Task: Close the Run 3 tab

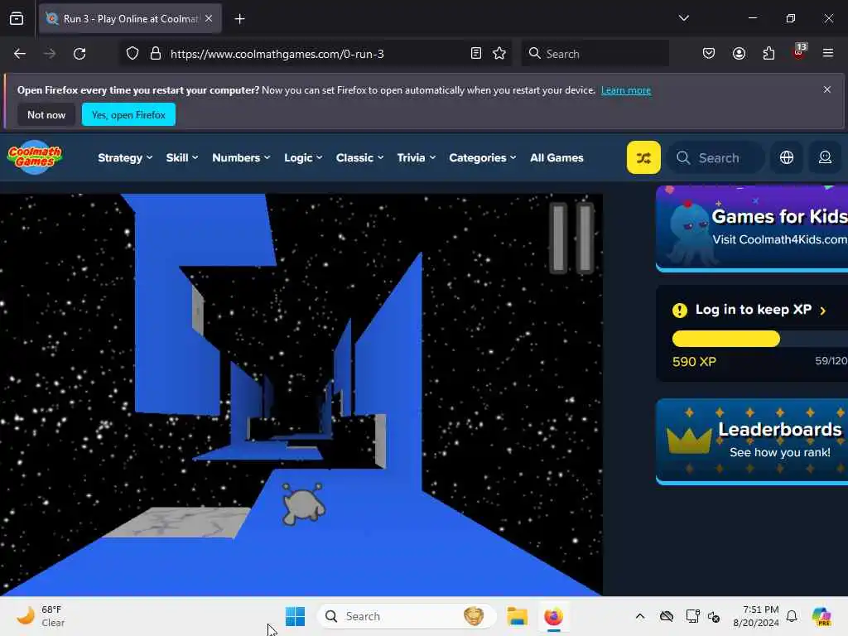Action: [209, 18]
